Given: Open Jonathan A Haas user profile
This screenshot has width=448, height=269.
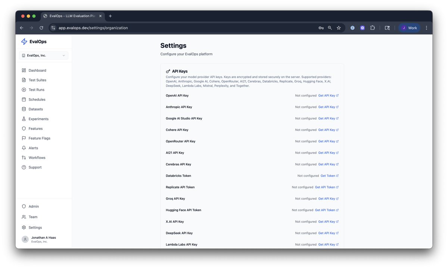Looking at the screenshot, I should pos(44,240).
